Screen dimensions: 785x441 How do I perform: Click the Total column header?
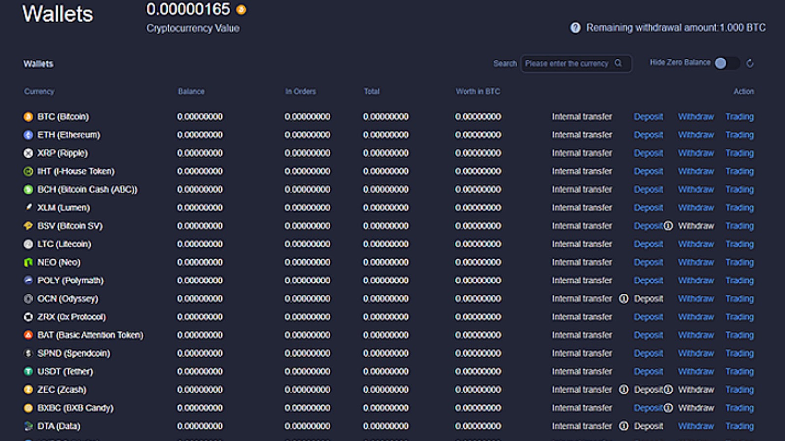pos(371,91)
